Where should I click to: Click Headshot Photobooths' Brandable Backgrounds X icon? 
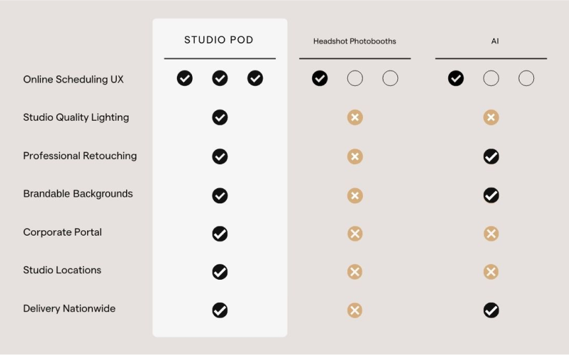pyautogui.click(x=355, y=195)
